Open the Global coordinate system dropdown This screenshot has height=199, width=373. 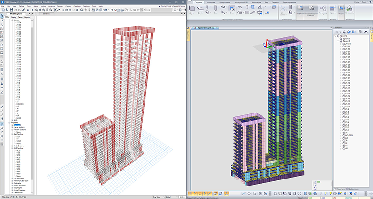coord(172,197)
